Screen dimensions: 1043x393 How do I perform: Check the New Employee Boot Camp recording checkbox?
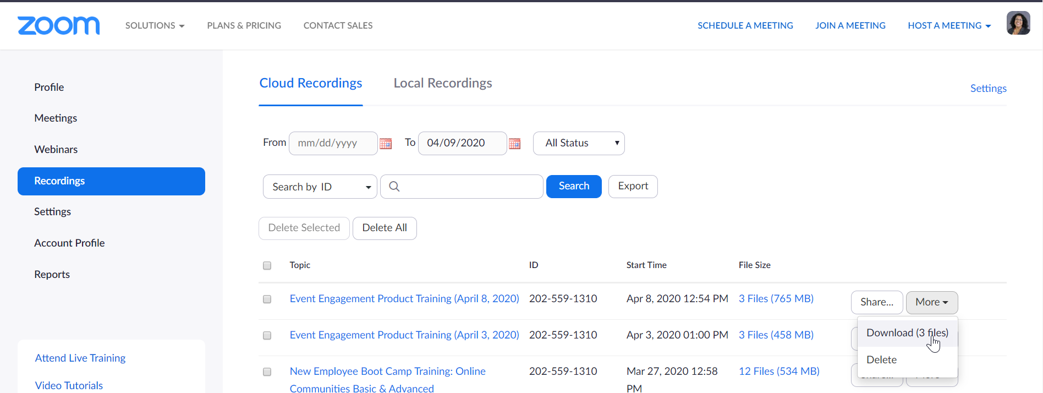[x=267, y=372]
